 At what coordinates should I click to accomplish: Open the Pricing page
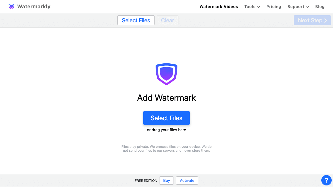point(274,6)
